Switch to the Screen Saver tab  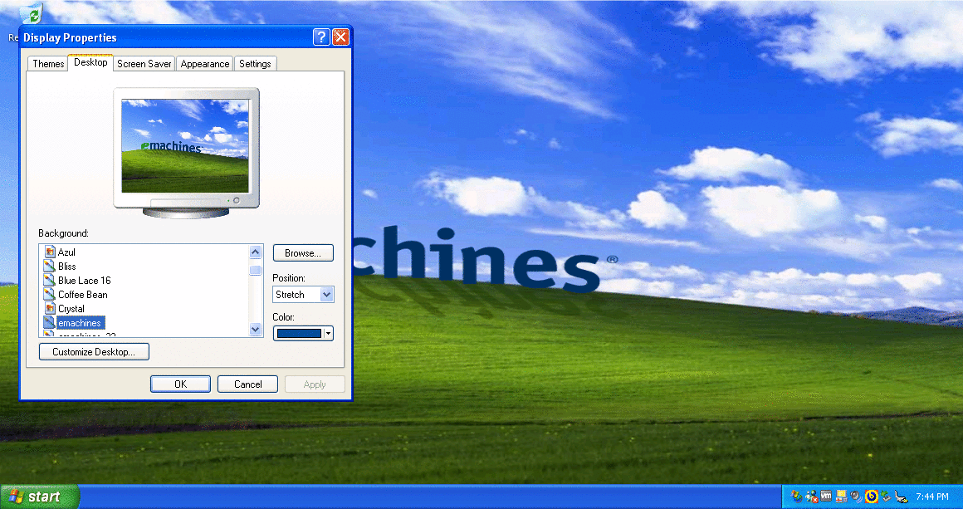coord(144,64)
